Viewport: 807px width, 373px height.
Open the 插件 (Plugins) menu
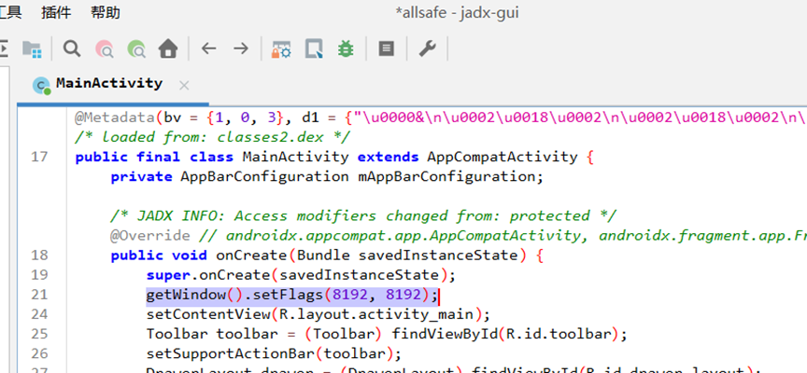point(56,12)
